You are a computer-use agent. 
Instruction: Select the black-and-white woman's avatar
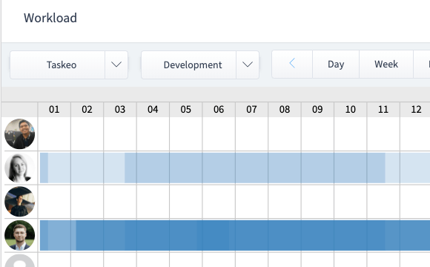(20, 168)
